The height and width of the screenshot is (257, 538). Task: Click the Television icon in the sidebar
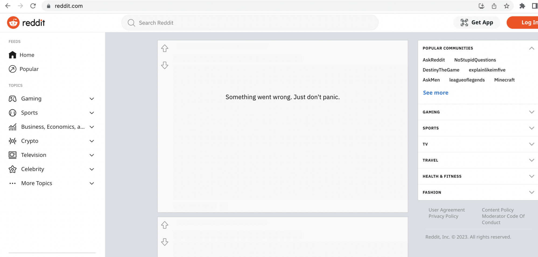[12, 155]
